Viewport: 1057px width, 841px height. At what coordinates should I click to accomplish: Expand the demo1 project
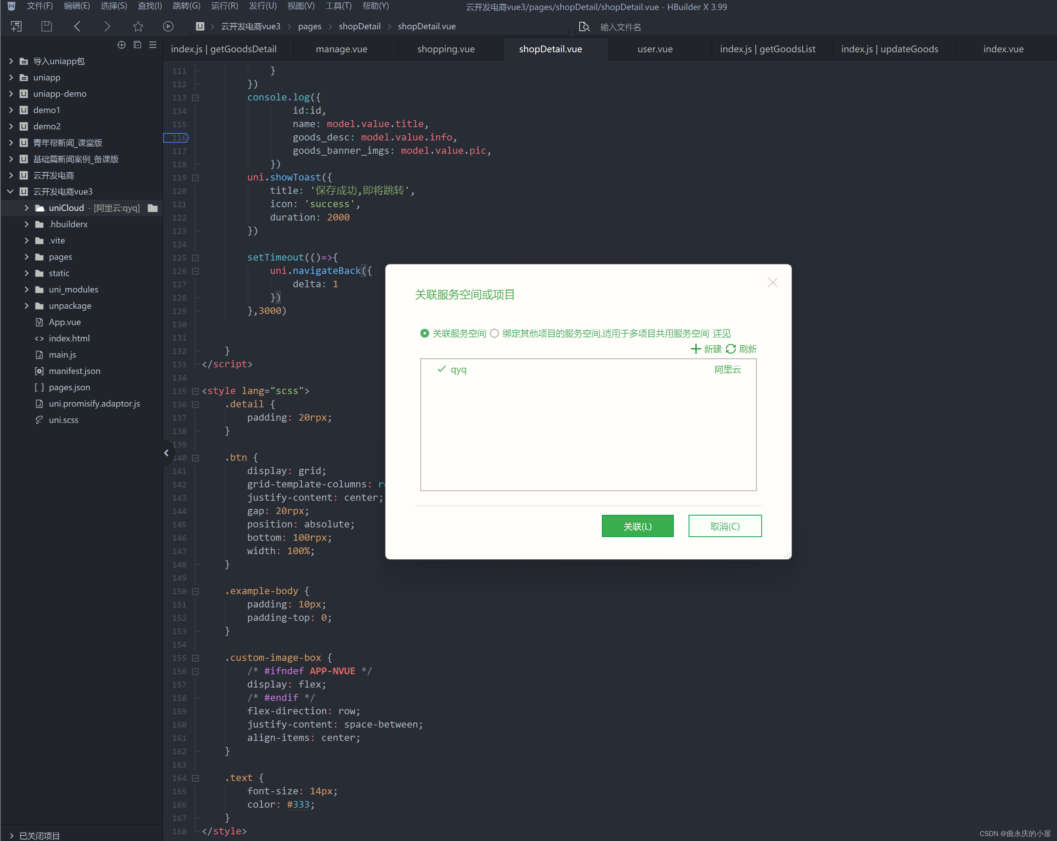pyautogui.click(x=11, y=110)
